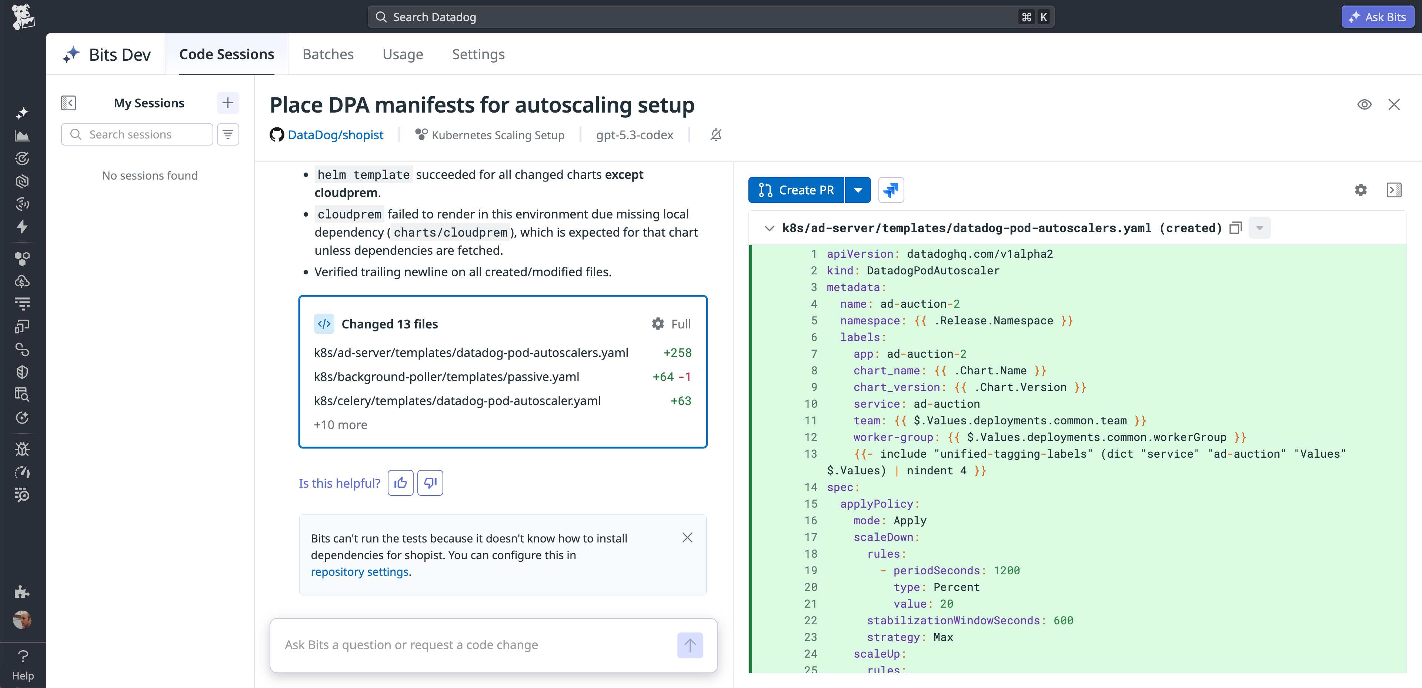Open the user avatar profile menu

tap(22, 619)
